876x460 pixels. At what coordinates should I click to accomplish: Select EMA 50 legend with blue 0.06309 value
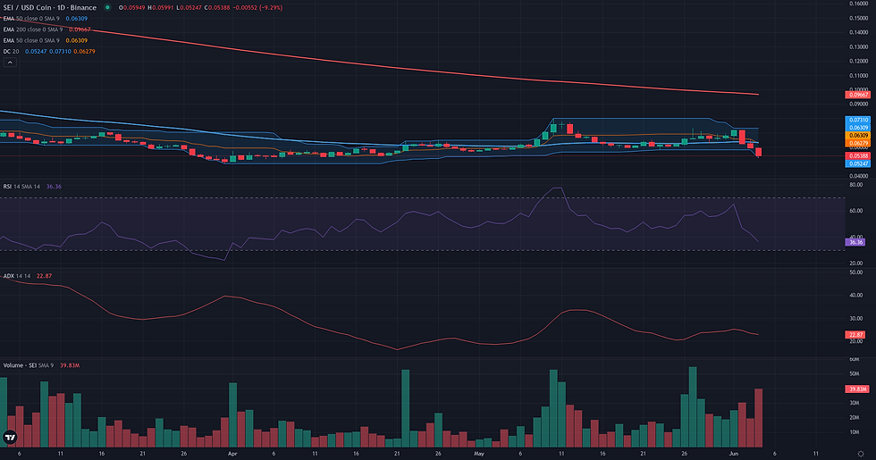tap(46, 19)
